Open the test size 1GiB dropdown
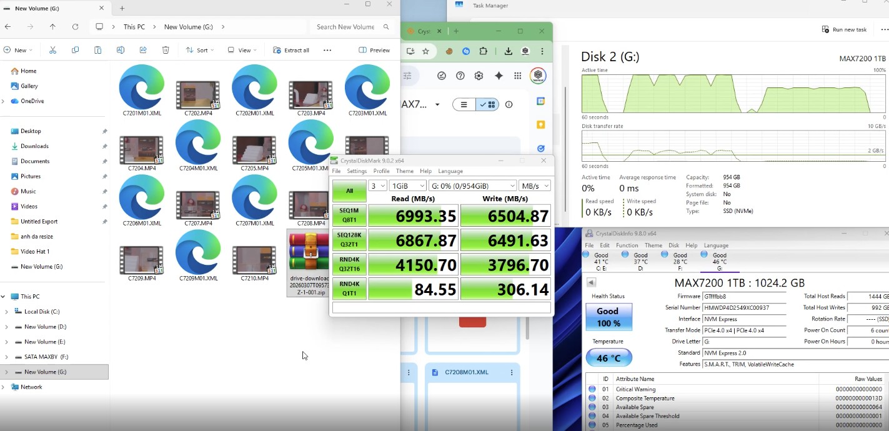 click(x=407, y=186)
